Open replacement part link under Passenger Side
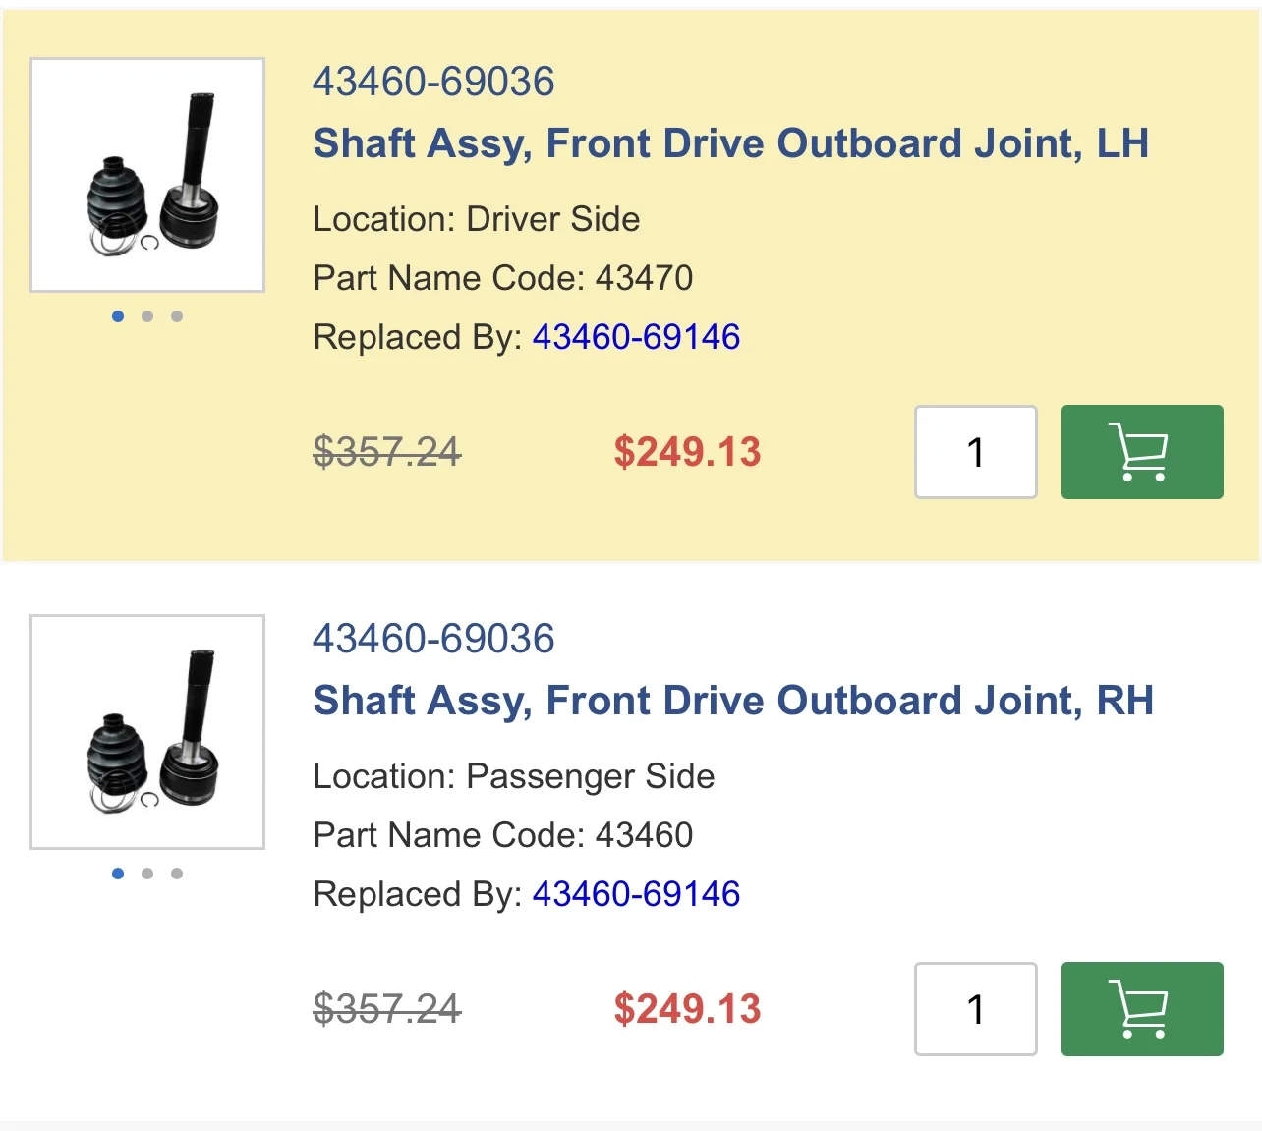This screenshot has height=1131, width=1262. click(x=636, y=894)
